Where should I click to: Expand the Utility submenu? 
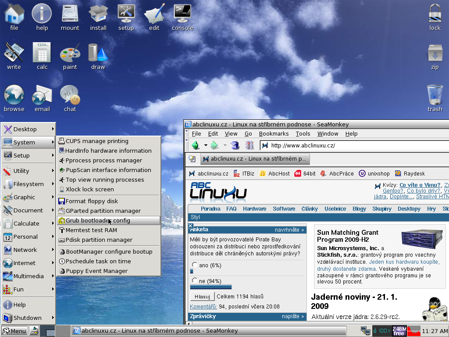28,171
